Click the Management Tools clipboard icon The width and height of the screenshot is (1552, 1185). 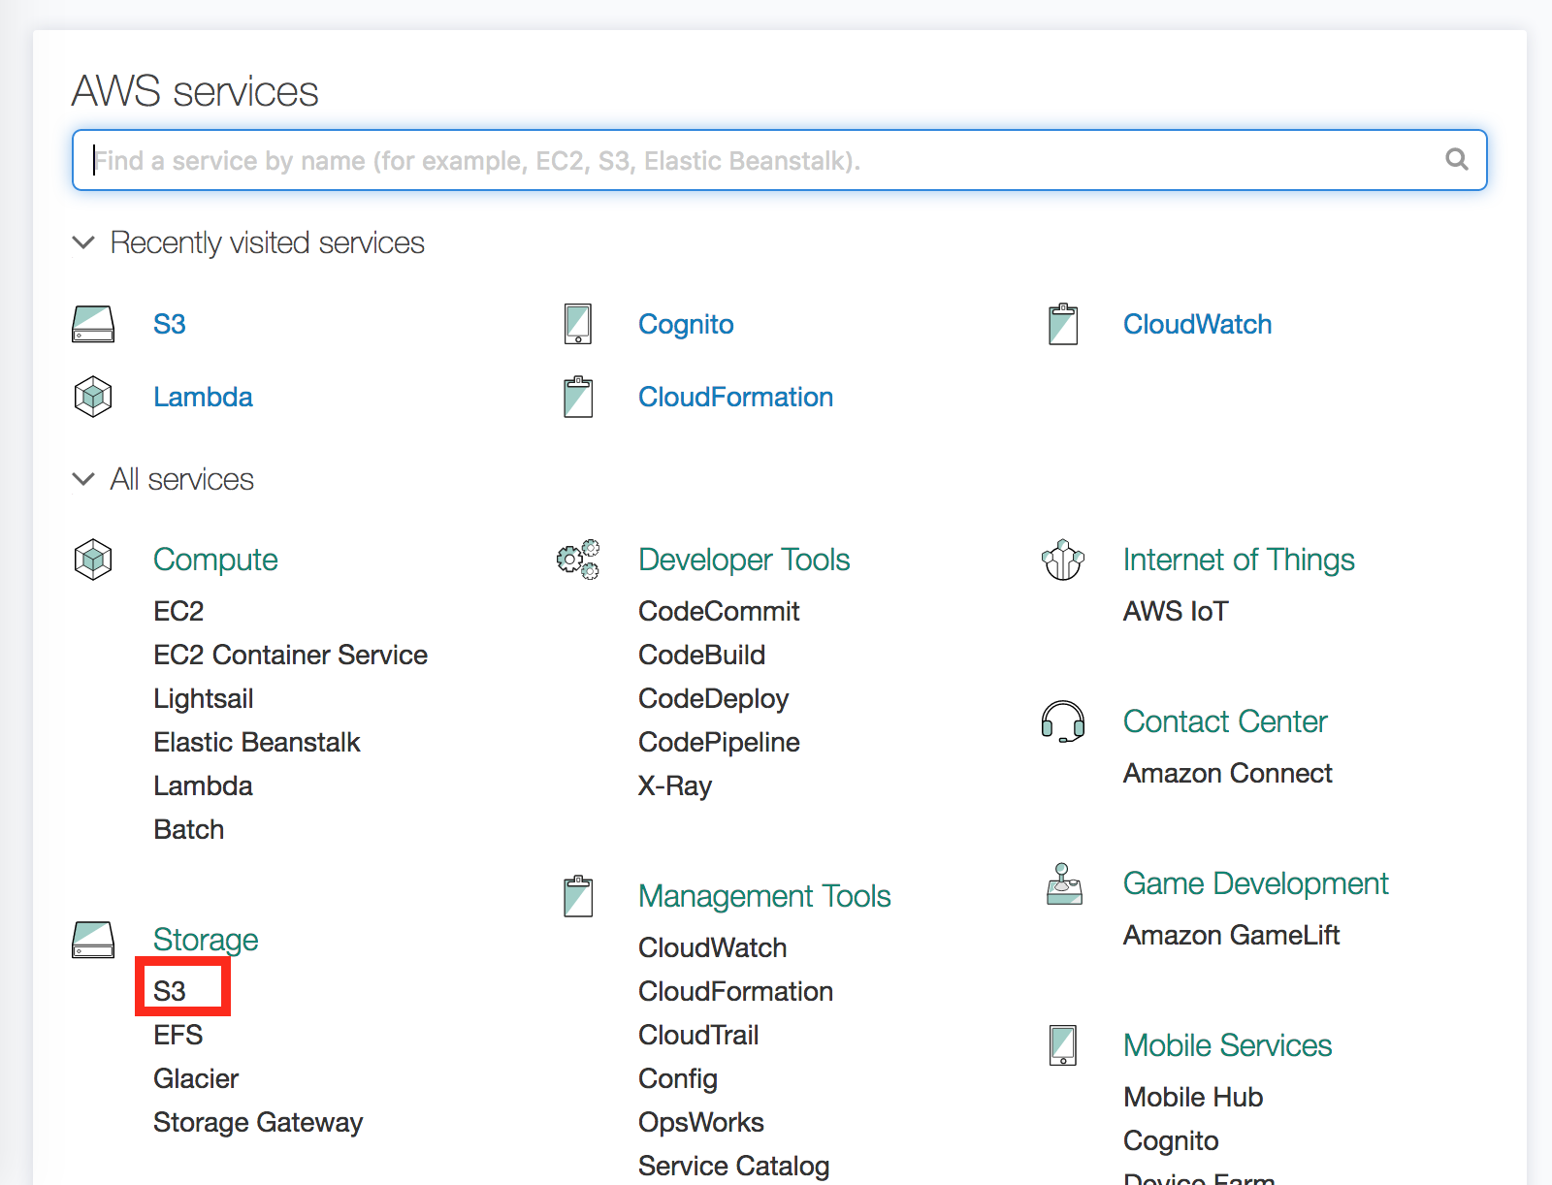tap(578, 896)
